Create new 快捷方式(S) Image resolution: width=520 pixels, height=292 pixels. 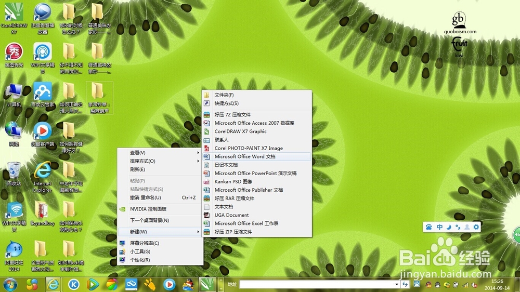pyautogui.click(x=257, y=103)
